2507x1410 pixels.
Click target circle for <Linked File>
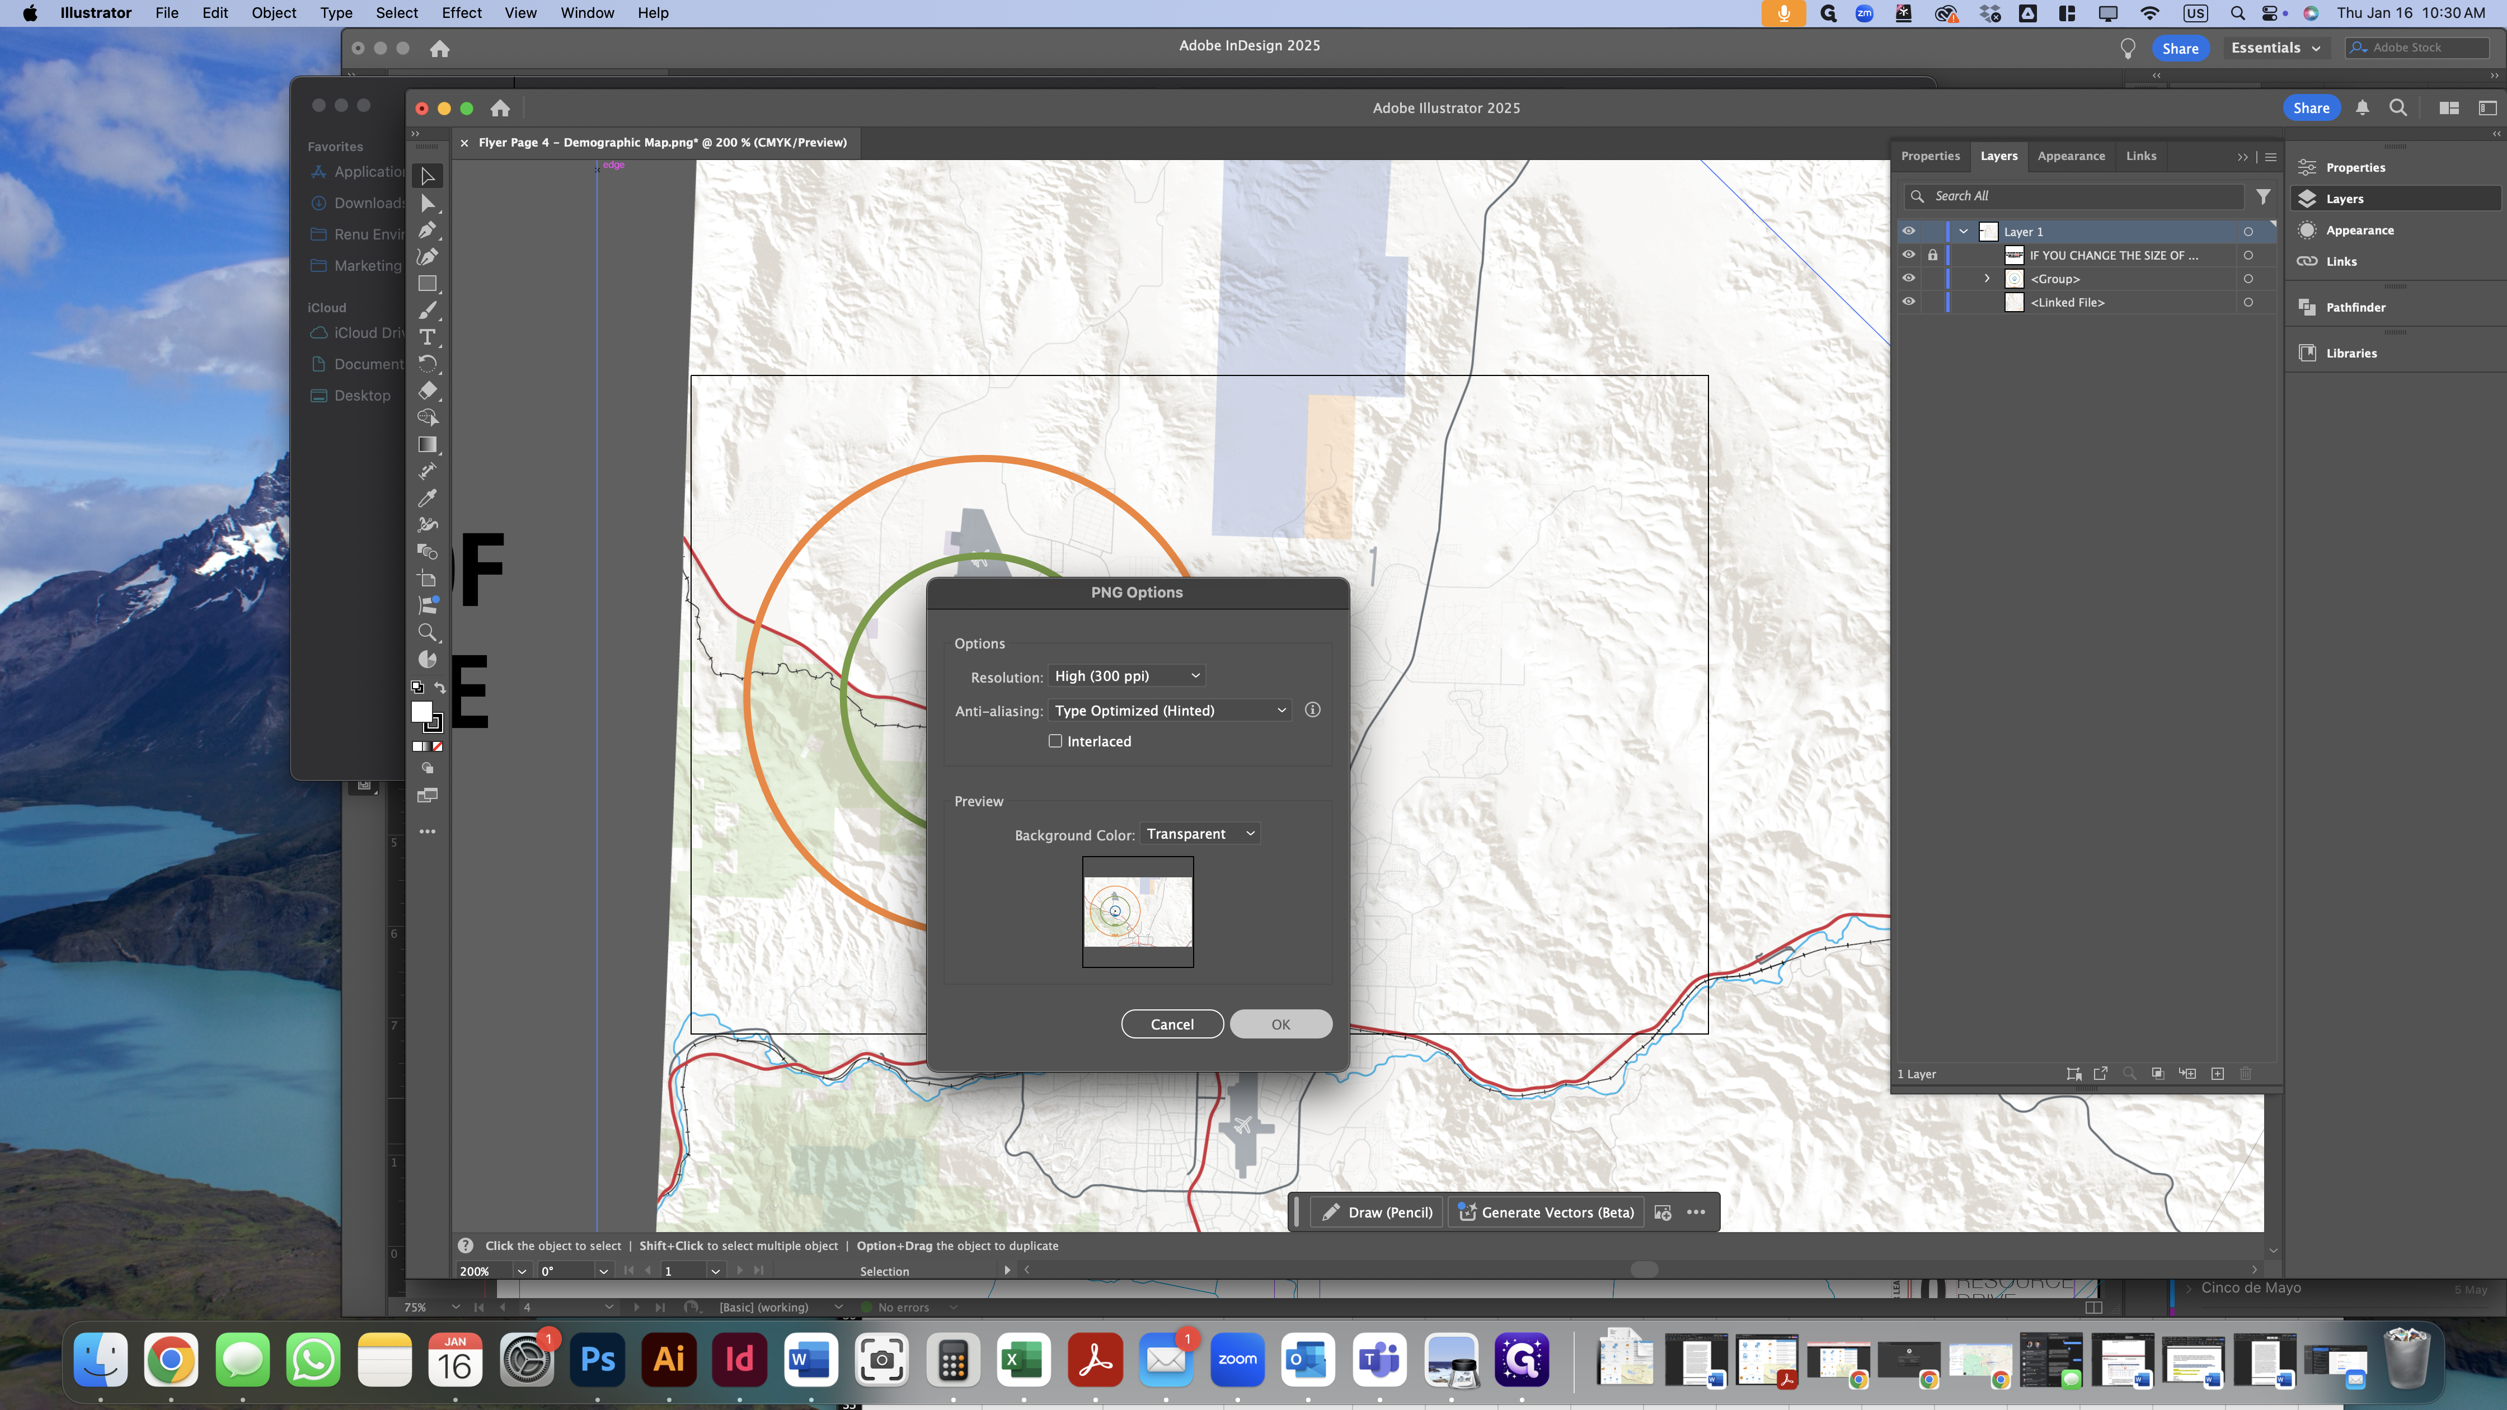pyautogui.click(x=2248, y=302)
